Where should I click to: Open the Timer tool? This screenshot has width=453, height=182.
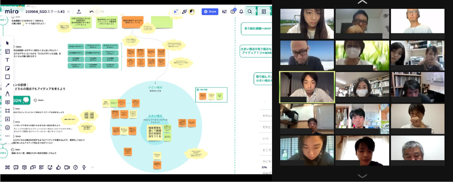tap(75, 167)
